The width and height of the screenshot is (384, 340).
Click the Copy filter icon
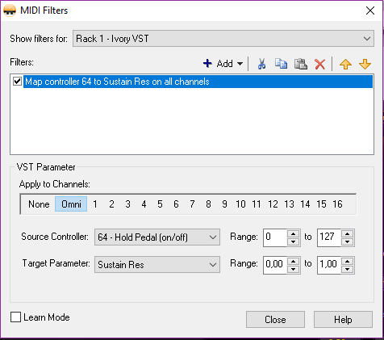(281, 64)
